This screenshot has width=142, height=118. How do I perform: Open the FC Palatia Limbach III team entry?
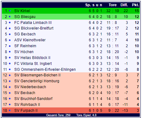coord(33,23)
